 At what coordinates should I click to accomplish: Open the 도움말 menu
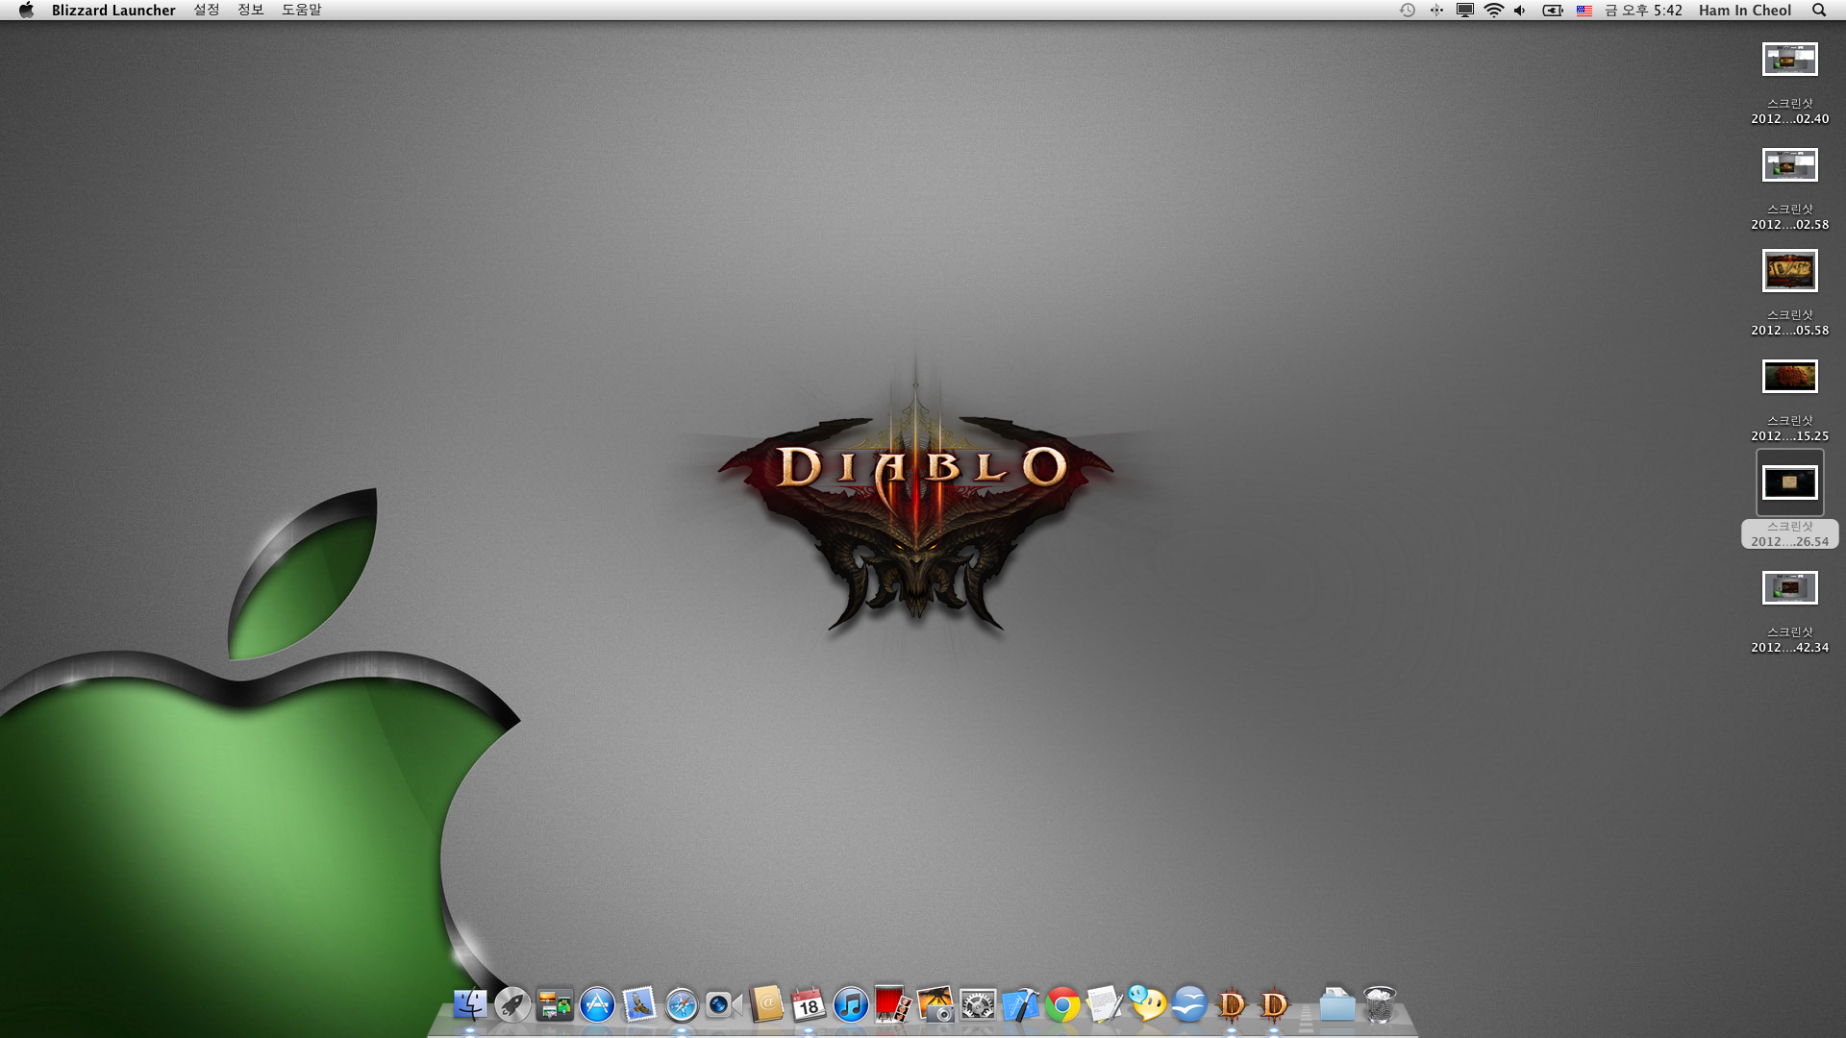tap(301, 10)
